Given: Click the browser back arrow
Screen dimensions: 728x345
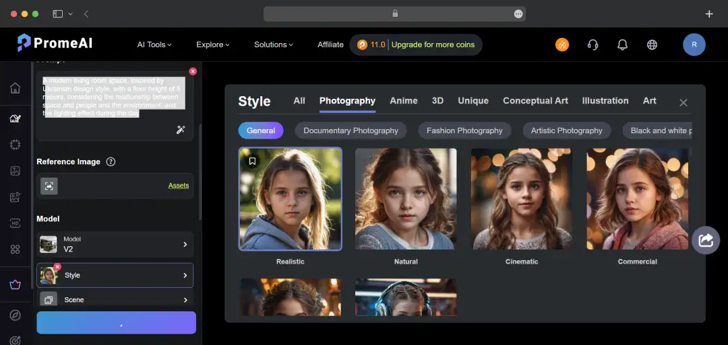Looking at the screenshot, I should point(86,14).
